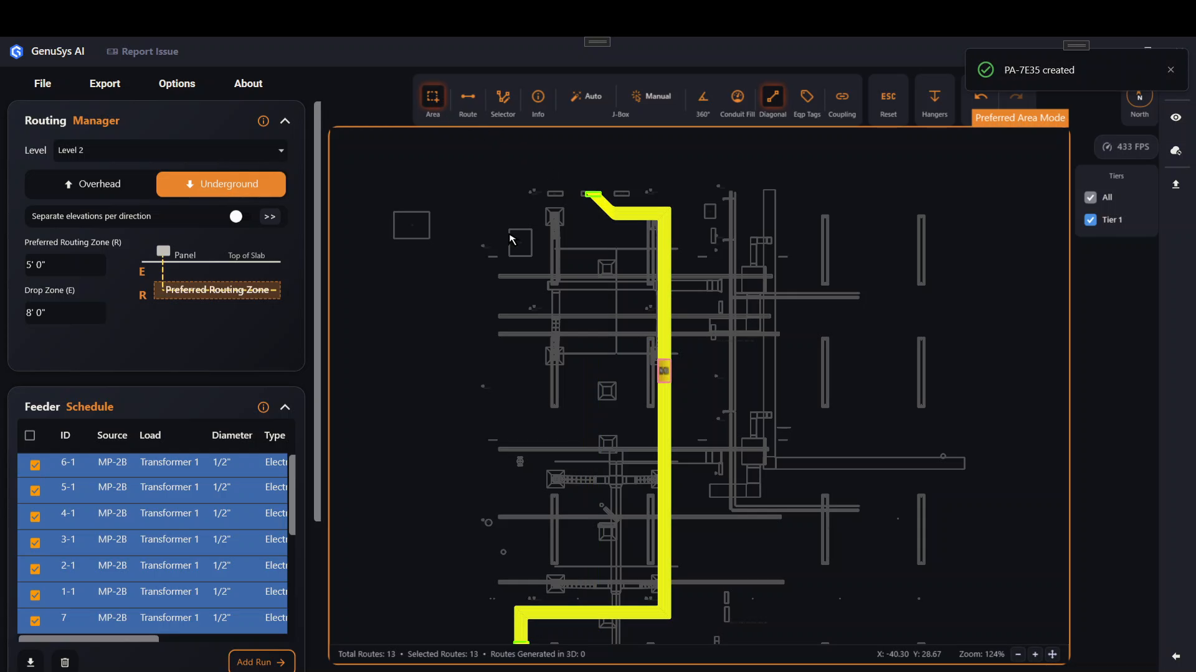Image resolution: width=1196 pixels, height=672 pixels.
Task: Select Transformer 1 in row 2-1
Action: pyautogui.click(x=169, y=566)
